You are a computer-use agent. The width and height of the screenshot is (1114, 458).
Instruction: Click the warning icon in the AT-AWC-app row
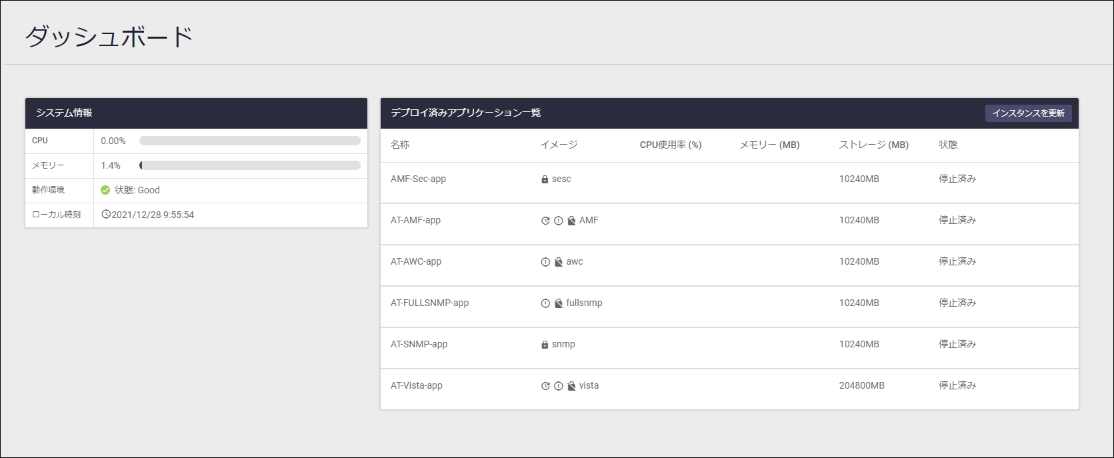[x=545, y=262]
